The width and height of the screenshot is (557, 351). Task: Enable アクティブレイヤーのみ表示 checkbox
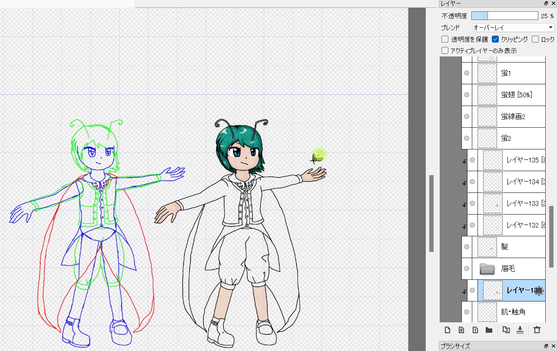(x=445, y=50)
